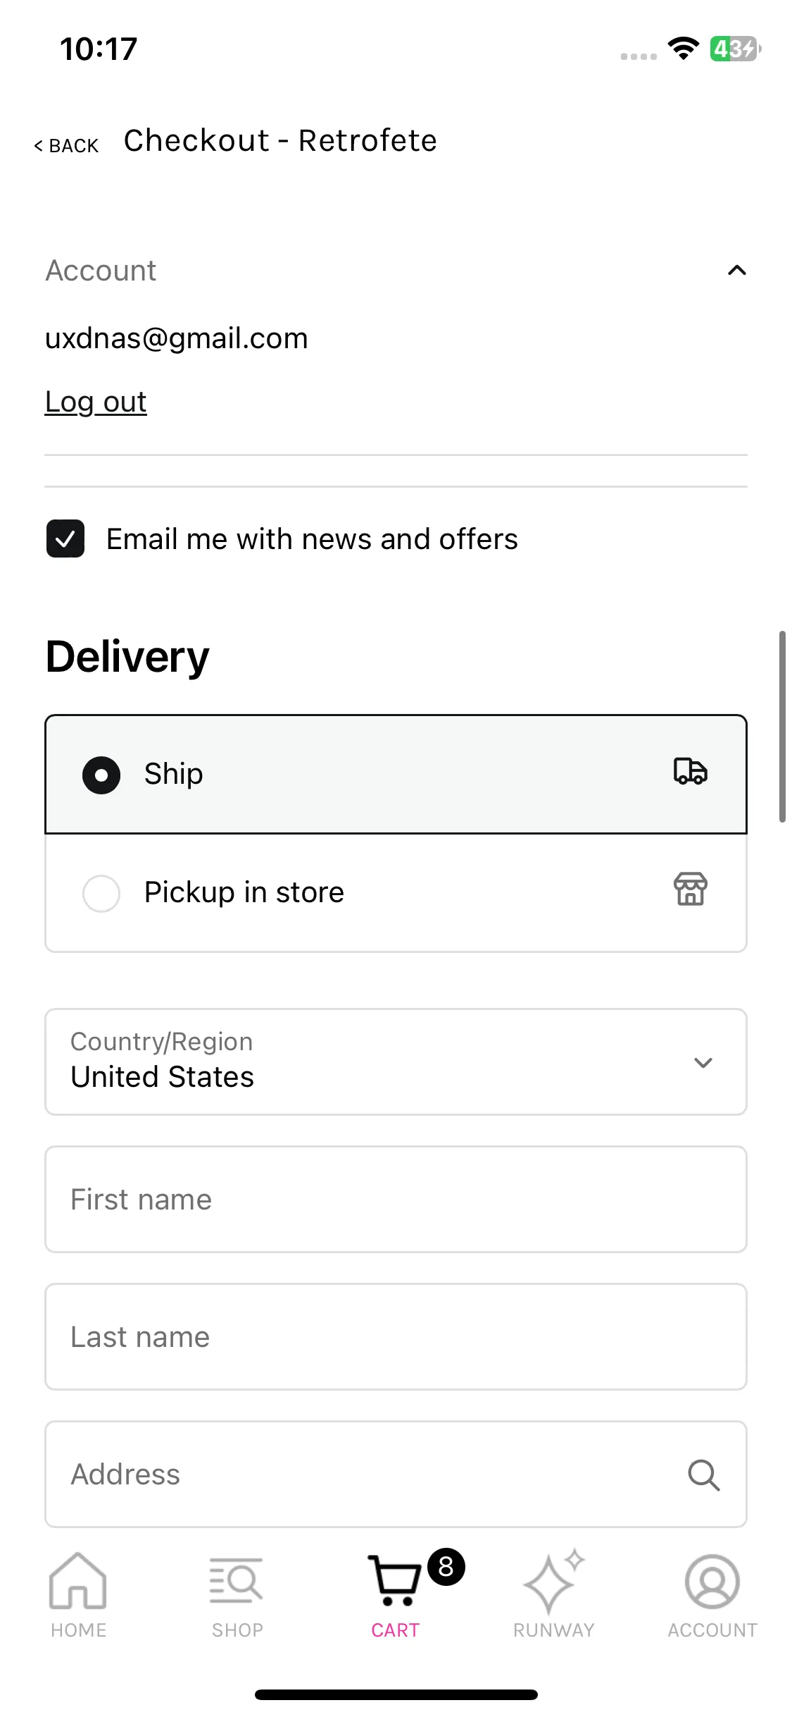Tap the delivery truck icon

click(690, 771)
